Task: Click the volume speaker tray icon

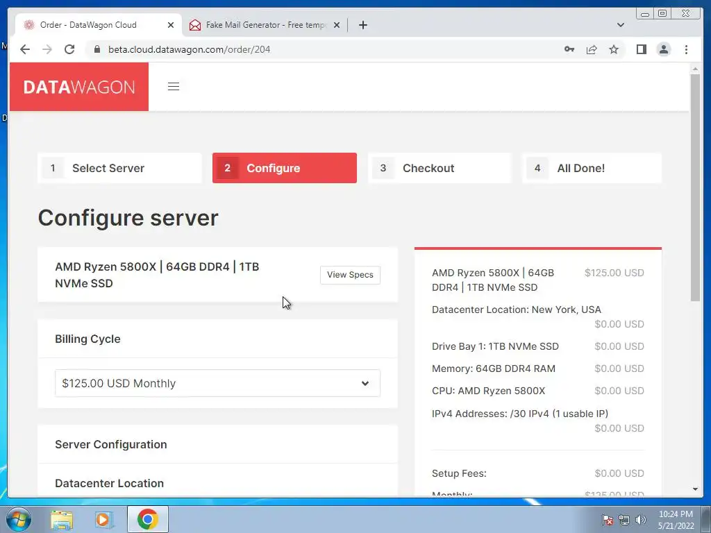Action: tap(641, 520)
